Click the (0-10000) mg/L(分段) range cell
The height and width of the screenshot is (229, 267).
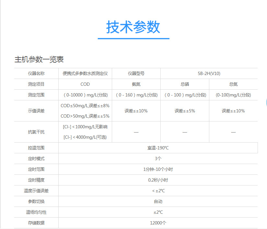click(85, 95)
